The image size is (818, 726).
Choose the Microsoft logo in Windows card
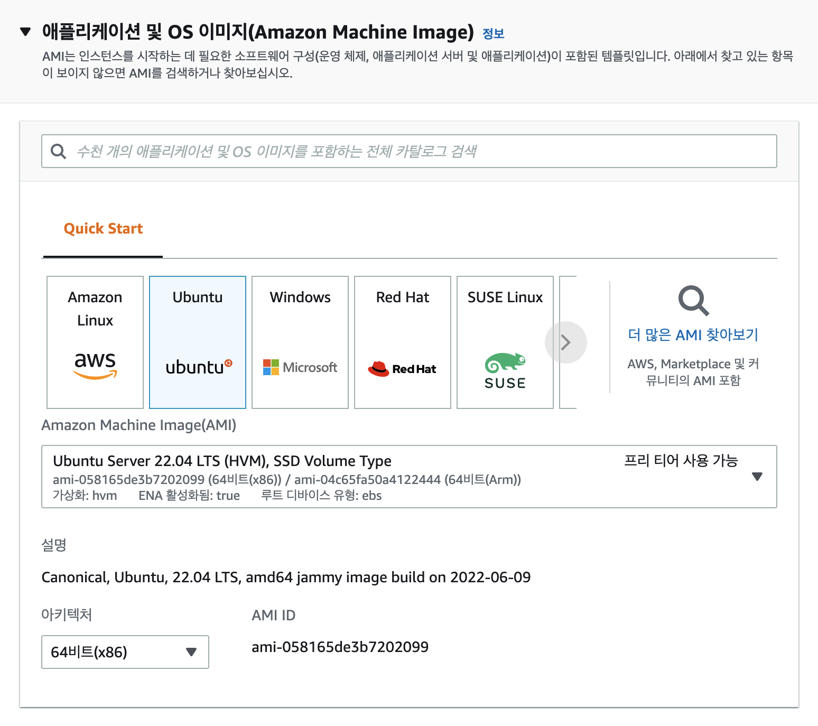click(300, 367)
